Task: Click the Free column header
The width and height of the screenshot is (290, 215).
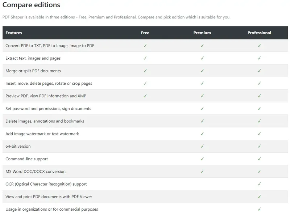Action: tap(145, 33)
